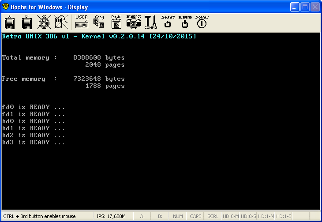The width and height of the screenshot is (322, 222).
Task: Toggle the CD-ROM drive icon
Action: 44,22
